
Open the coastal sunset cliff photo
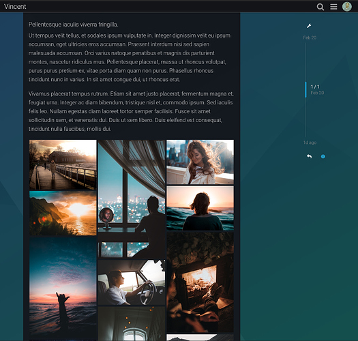[x=63, y=213]
